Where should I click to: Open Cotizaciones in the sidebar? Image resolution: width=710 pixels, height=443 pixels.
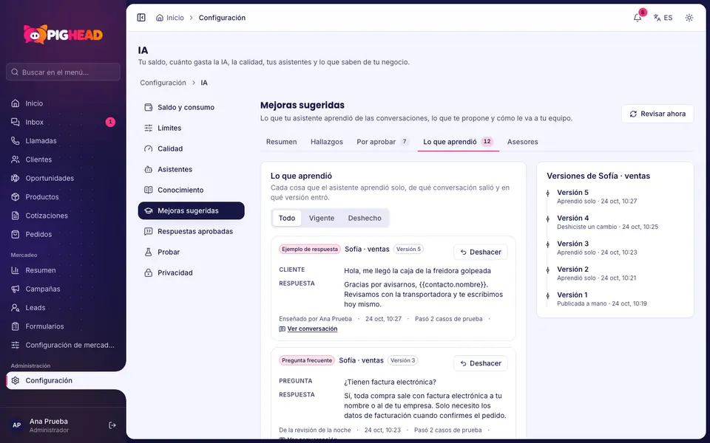63,216
